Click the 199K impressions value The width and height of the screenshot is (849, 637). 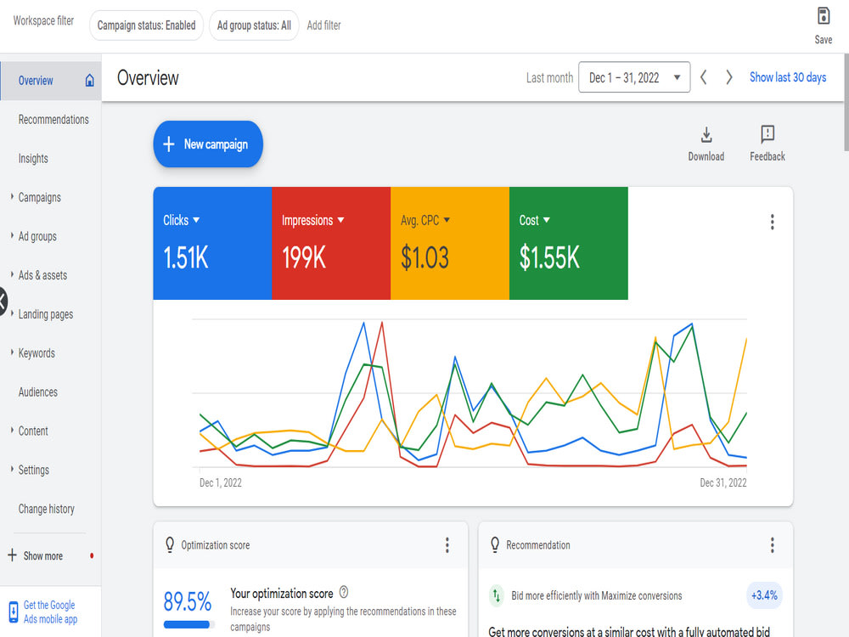click(x=303, y=257)
